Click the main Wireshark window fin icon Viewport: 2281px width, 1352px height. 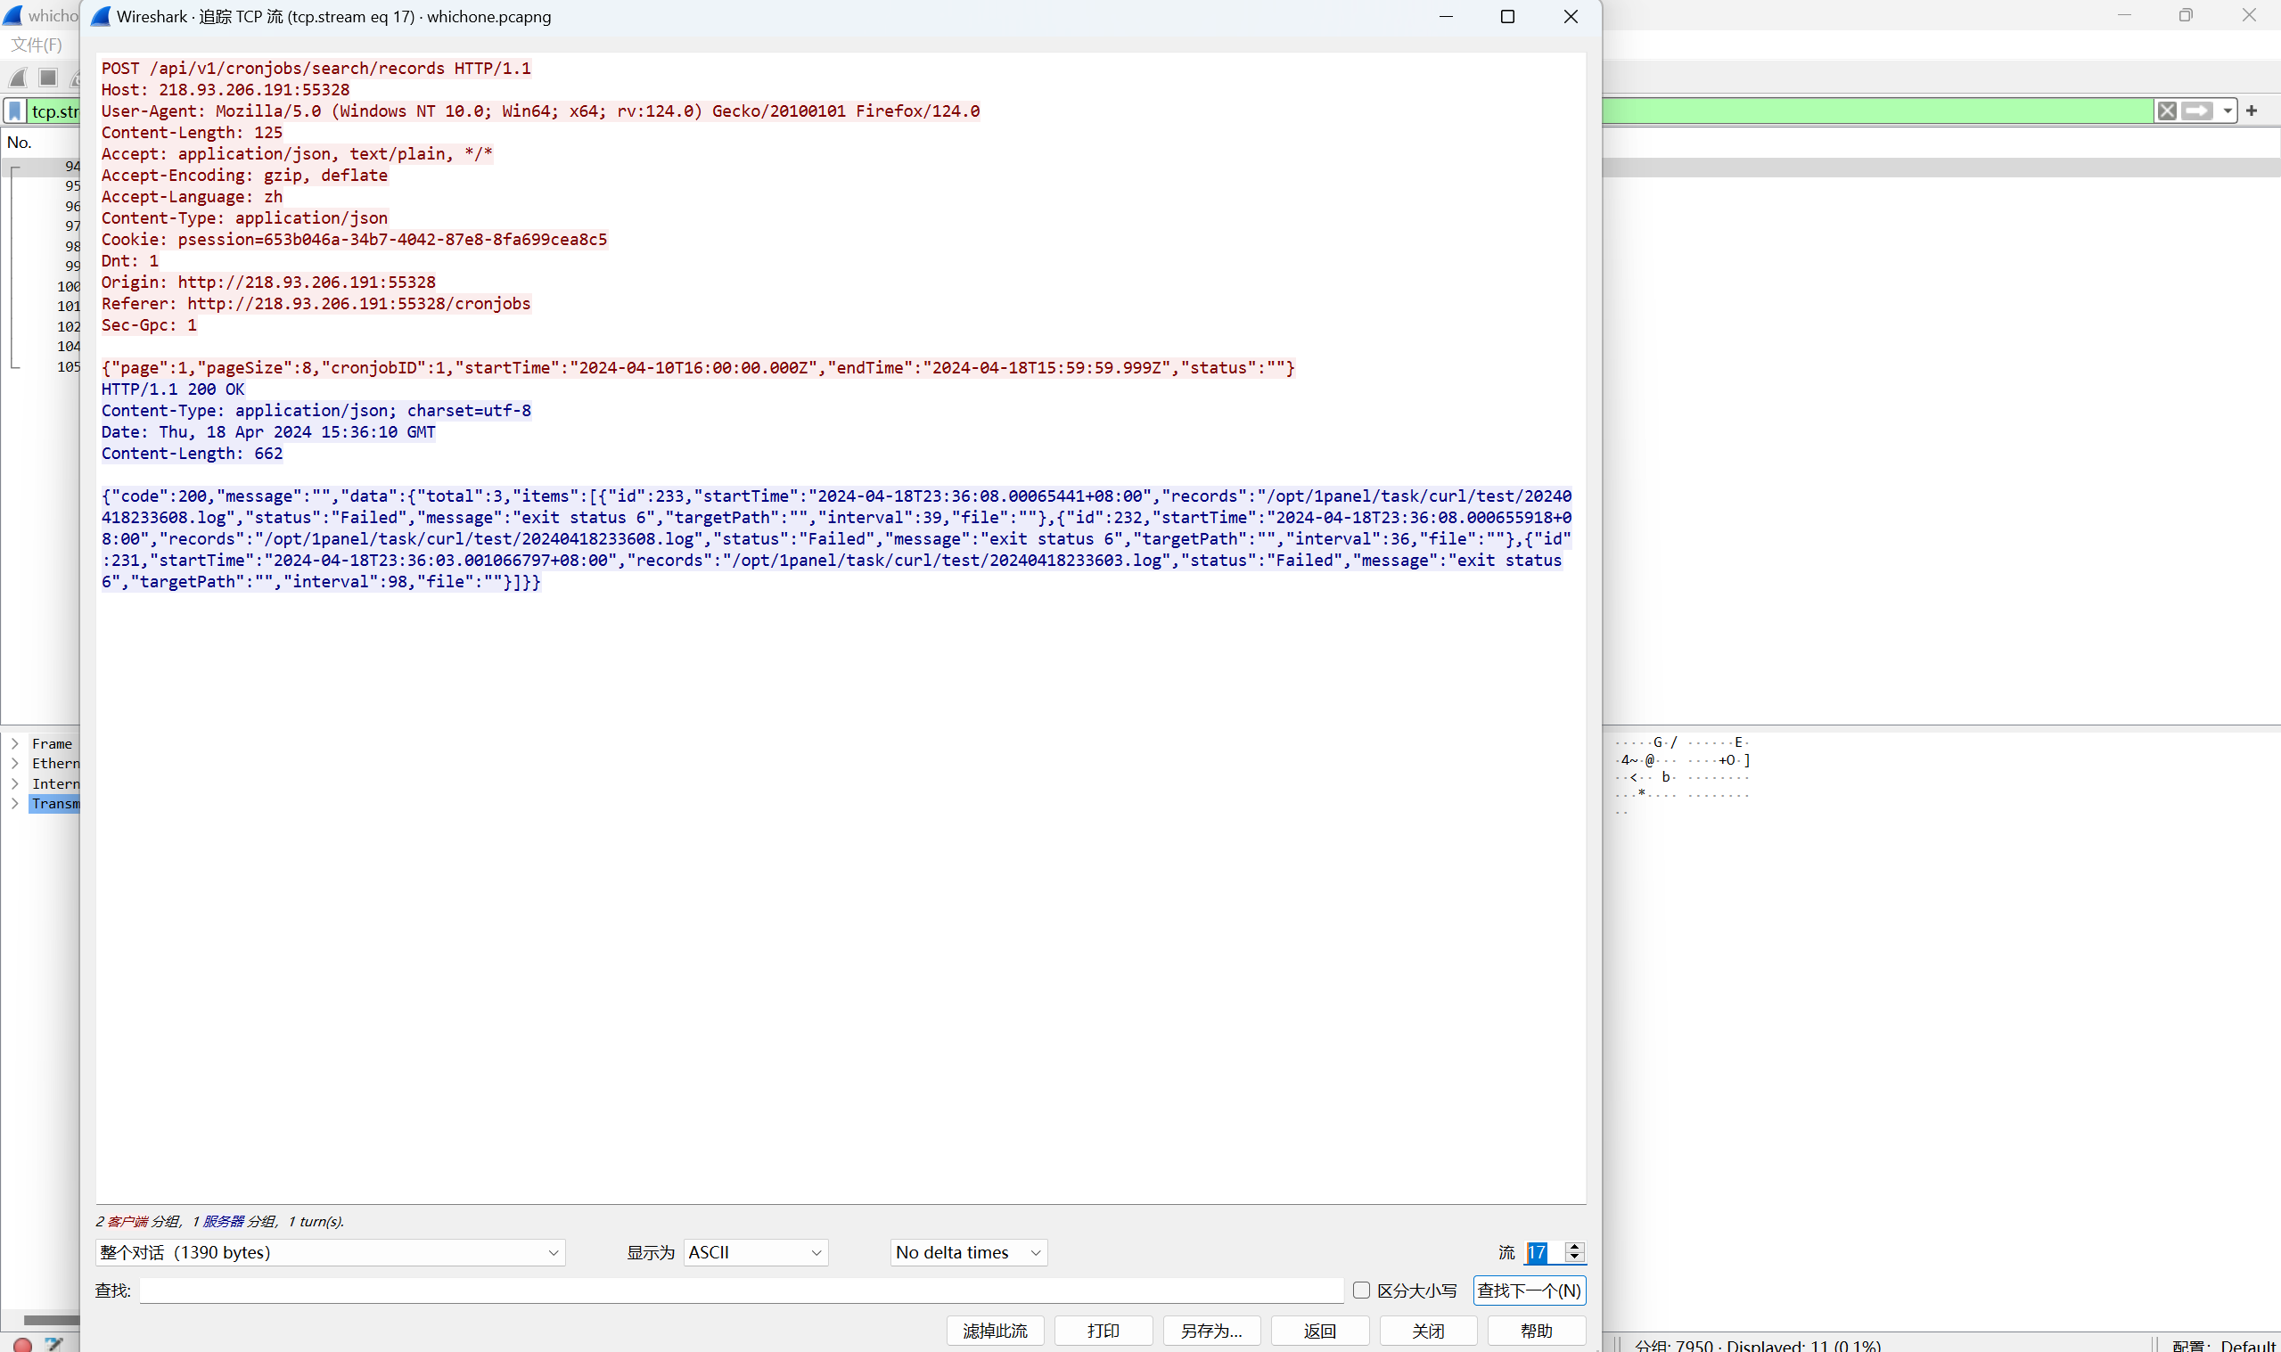(x=12, y=15)
